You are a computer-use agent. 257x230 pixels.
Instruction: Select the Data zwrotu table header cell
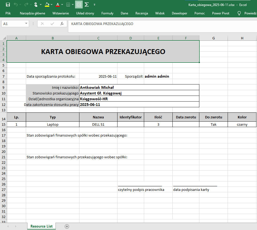click(186, 117)
